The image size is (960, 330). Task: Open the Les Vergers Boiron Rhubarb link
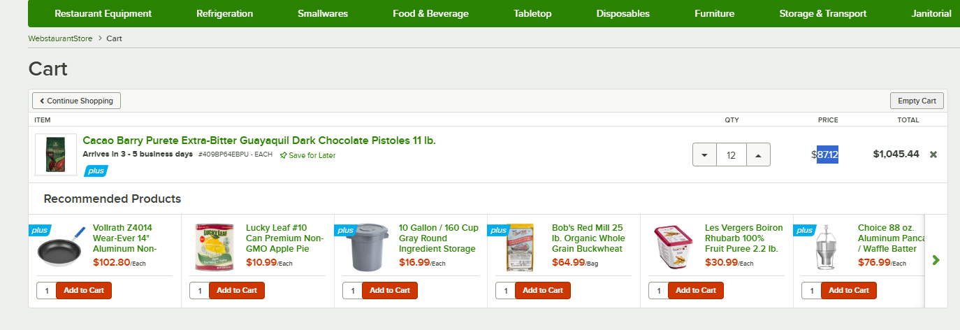(x=744, y=238)
